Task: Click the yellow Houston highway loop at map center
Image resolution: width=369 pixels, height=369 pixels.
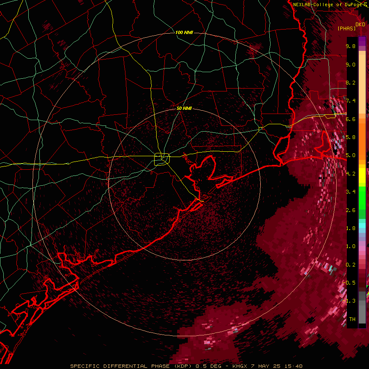Action: [x=162, y=159]
